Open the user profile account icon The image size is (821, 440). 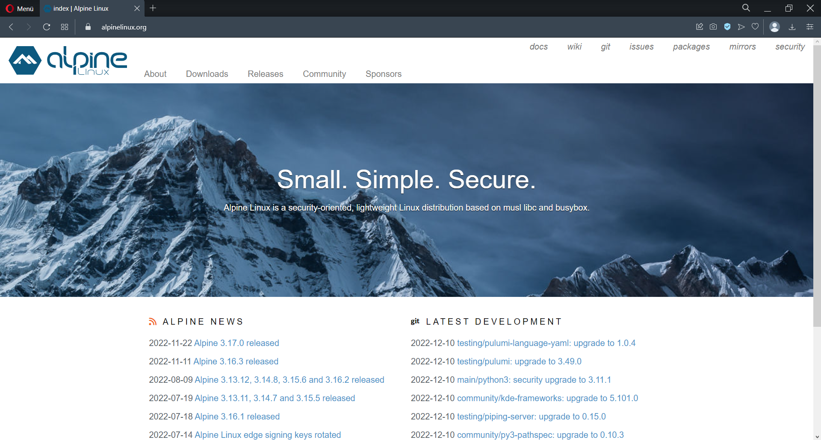tap(774, 27)
